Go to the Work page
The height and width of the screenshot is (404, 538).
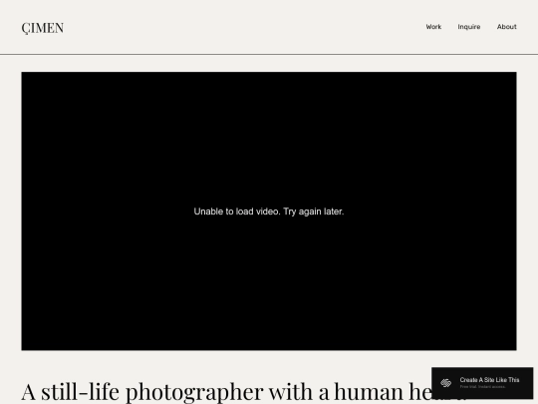click(433, 27)
